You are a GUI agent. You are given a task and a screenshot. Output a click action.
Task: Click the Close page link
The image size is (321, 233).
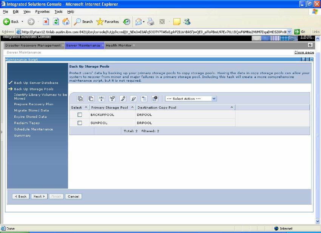click(304, 52)
